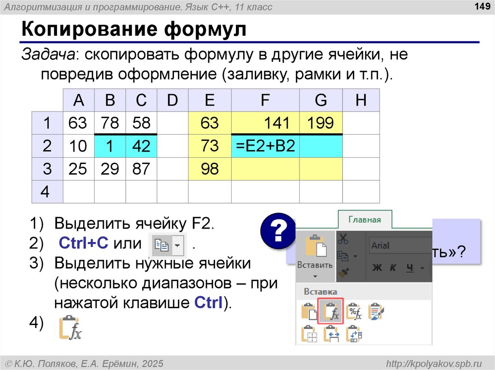The width and height of the screenshot is (495, 370).
Task: Toggle Italic (К) formatting
Action: click(x=393, y=268)
